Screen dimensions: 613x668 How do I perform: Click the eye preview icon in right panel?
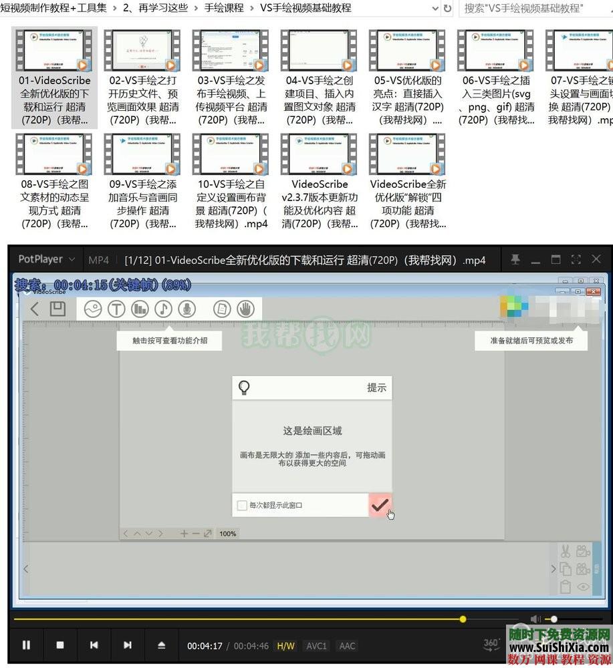tap(582, 587)
